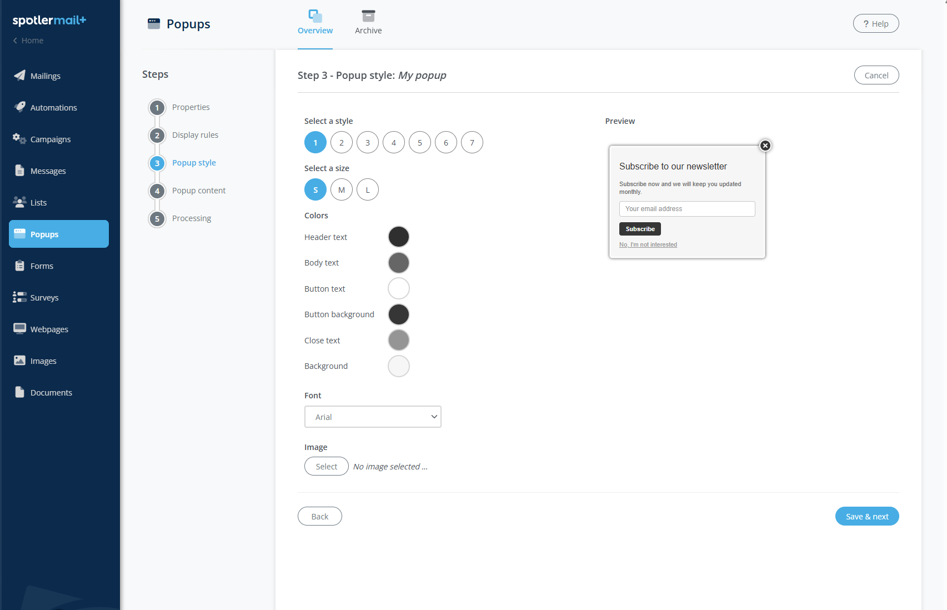The height and width of the screenshot is (610, 947).
Task: Click the Popups window icon in sidebar
Action: pyautogui.click(x=19, y=234)
